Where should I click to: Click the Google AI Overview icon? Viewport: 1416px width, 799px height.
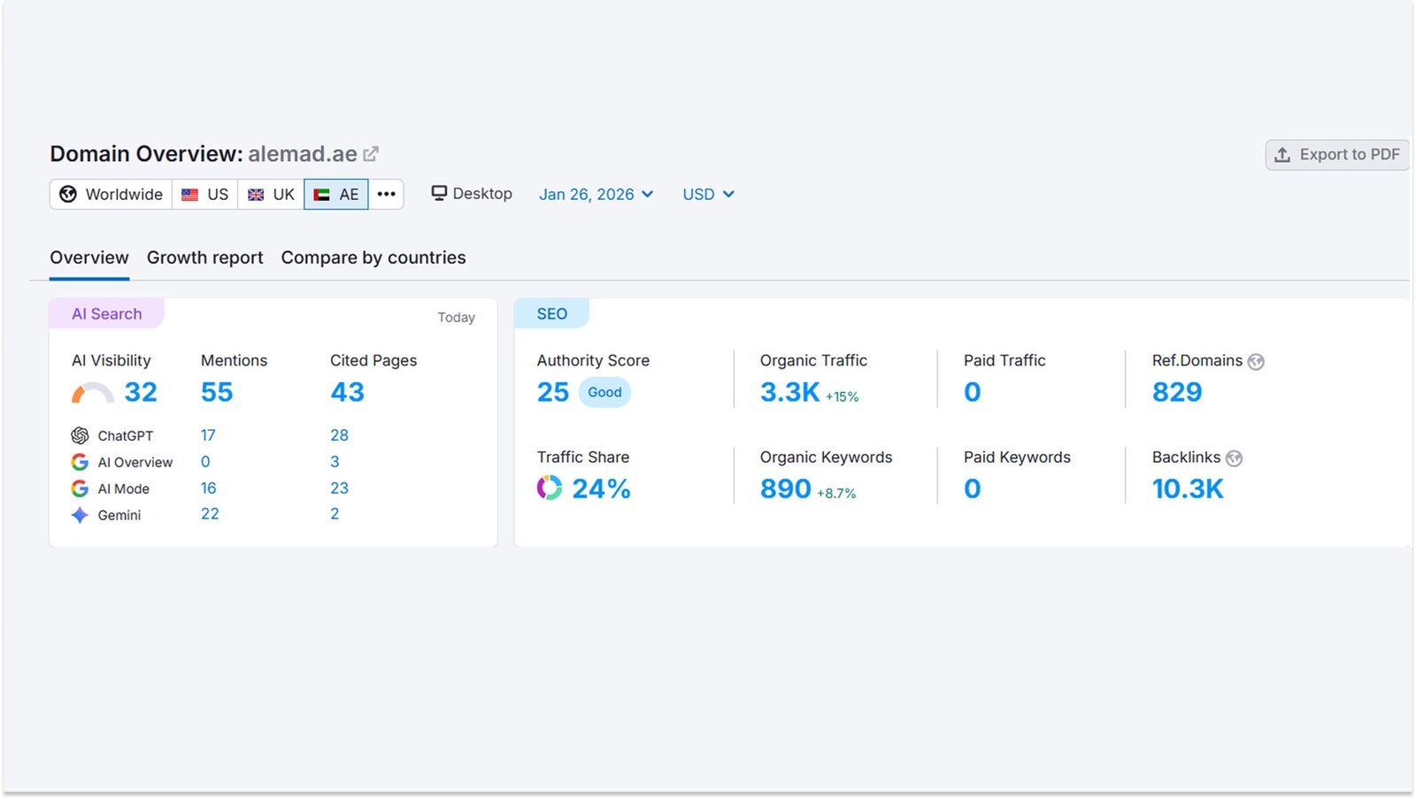tap(80, 462)
